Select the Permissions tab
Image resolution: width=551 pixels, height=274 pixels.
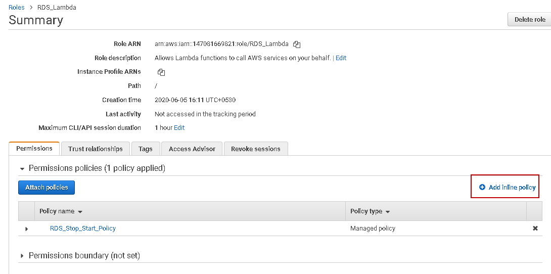click(34, 149)
